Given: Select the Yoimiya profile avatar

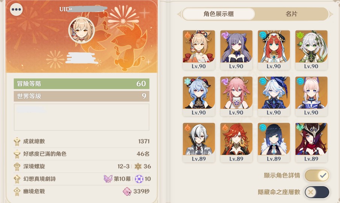Looking at the screenshot, I should coord(82,30).
